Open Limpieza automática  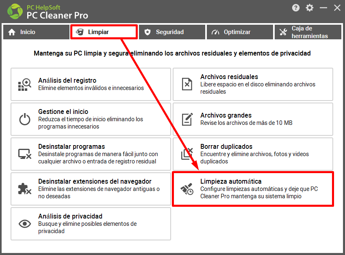[x=253, y=189]
